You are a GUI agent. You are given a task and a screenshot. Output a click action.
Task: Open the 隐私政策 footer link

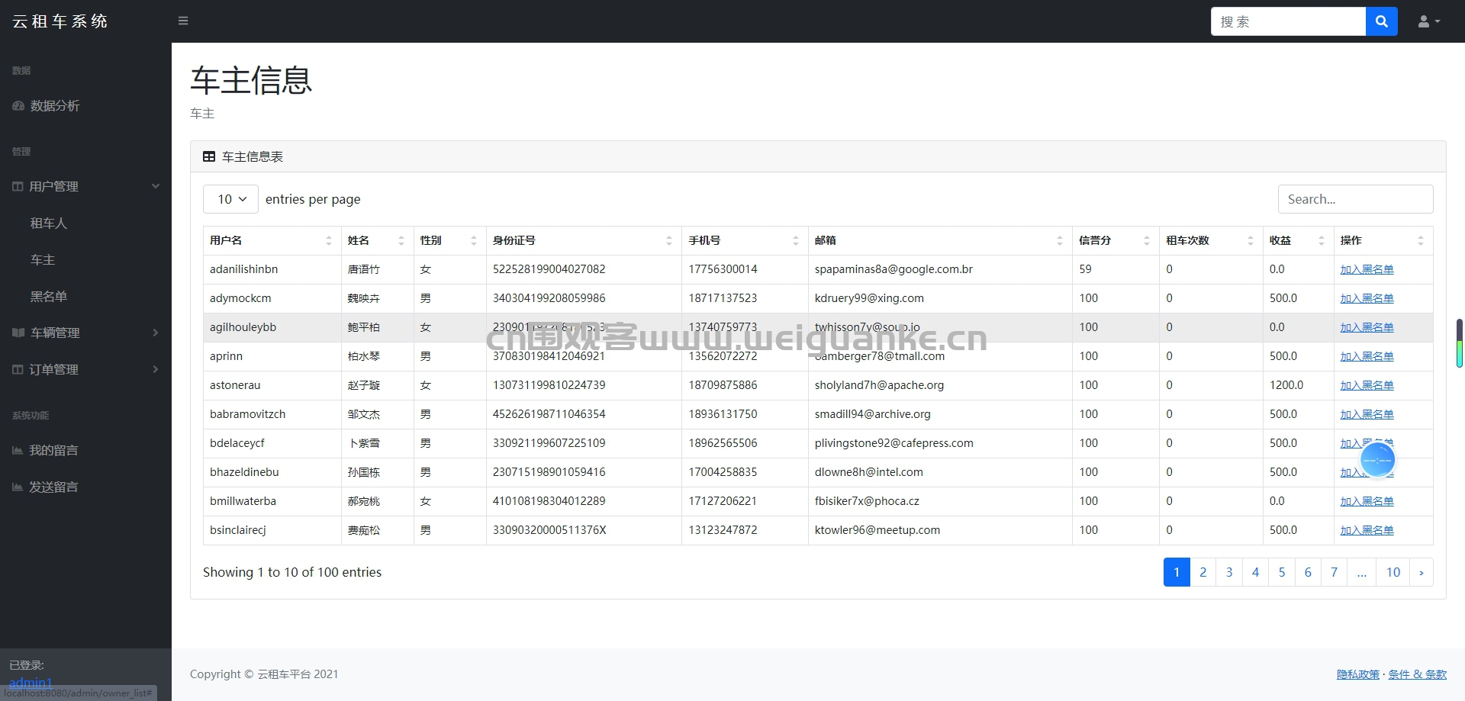tap(1358, 674)
